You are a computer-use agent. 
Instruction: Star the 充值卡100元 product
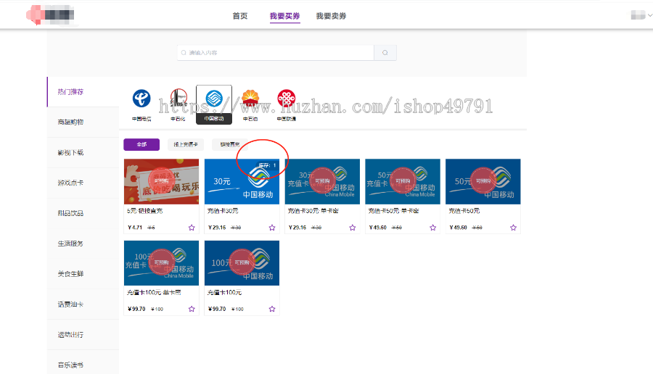[272, 309]
